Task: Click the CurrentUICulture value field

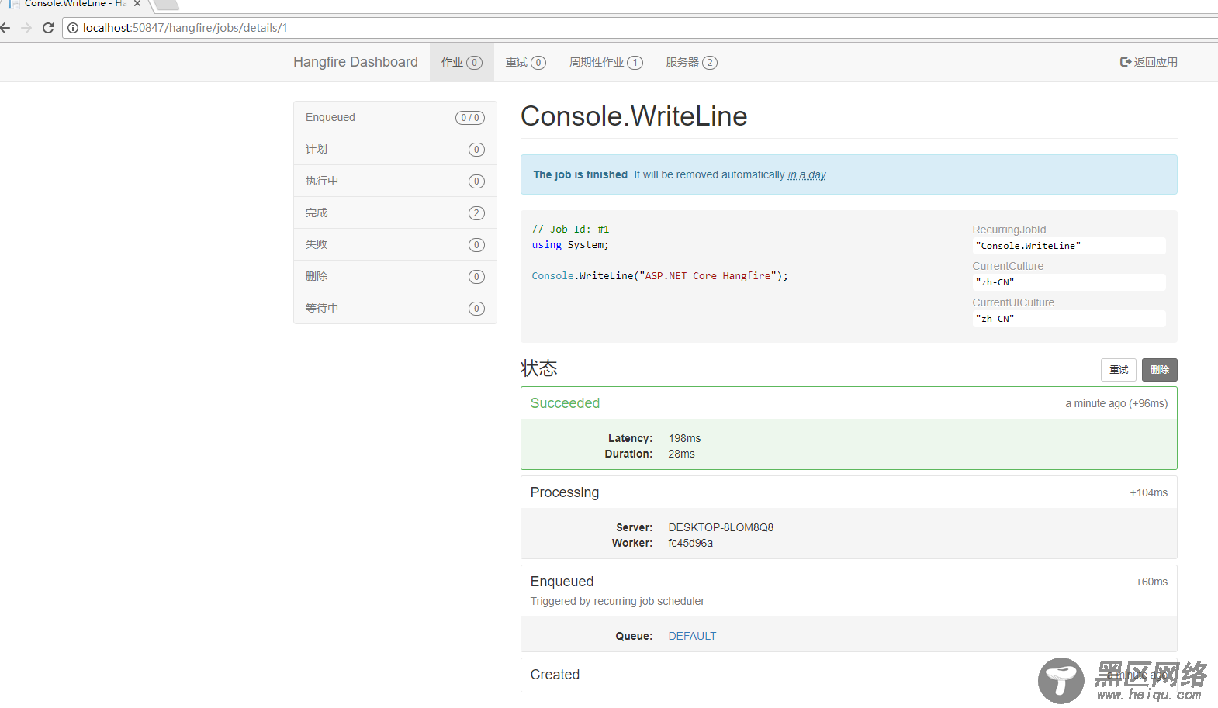Action: [x=1069, y=319]
